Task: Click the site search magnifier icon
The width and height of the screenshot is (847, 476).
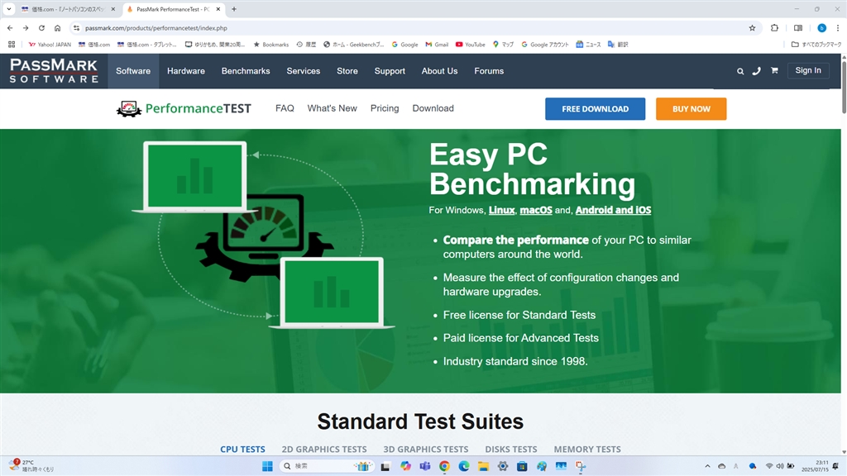Action: 740,71
